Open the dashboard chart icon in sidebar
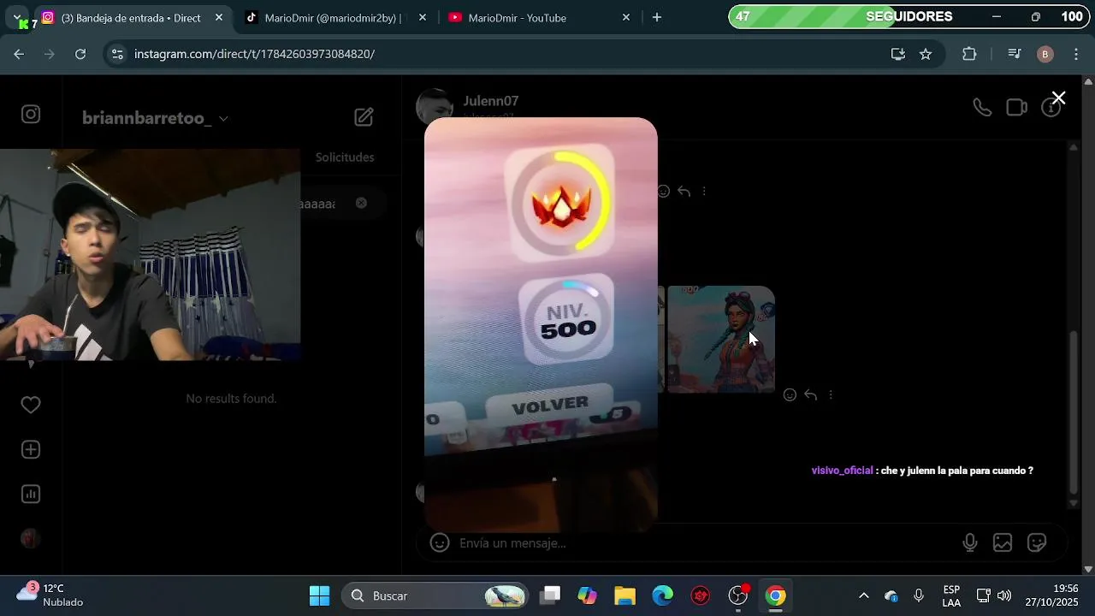Image resolution: width=1095 pixels, height=616 pixels. point(31,494)
